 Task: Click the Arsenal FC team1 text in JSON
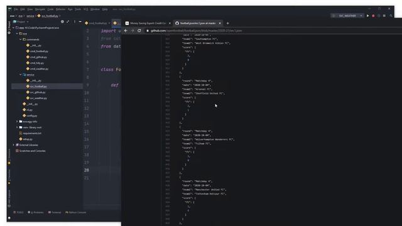[x=203, y=89]
